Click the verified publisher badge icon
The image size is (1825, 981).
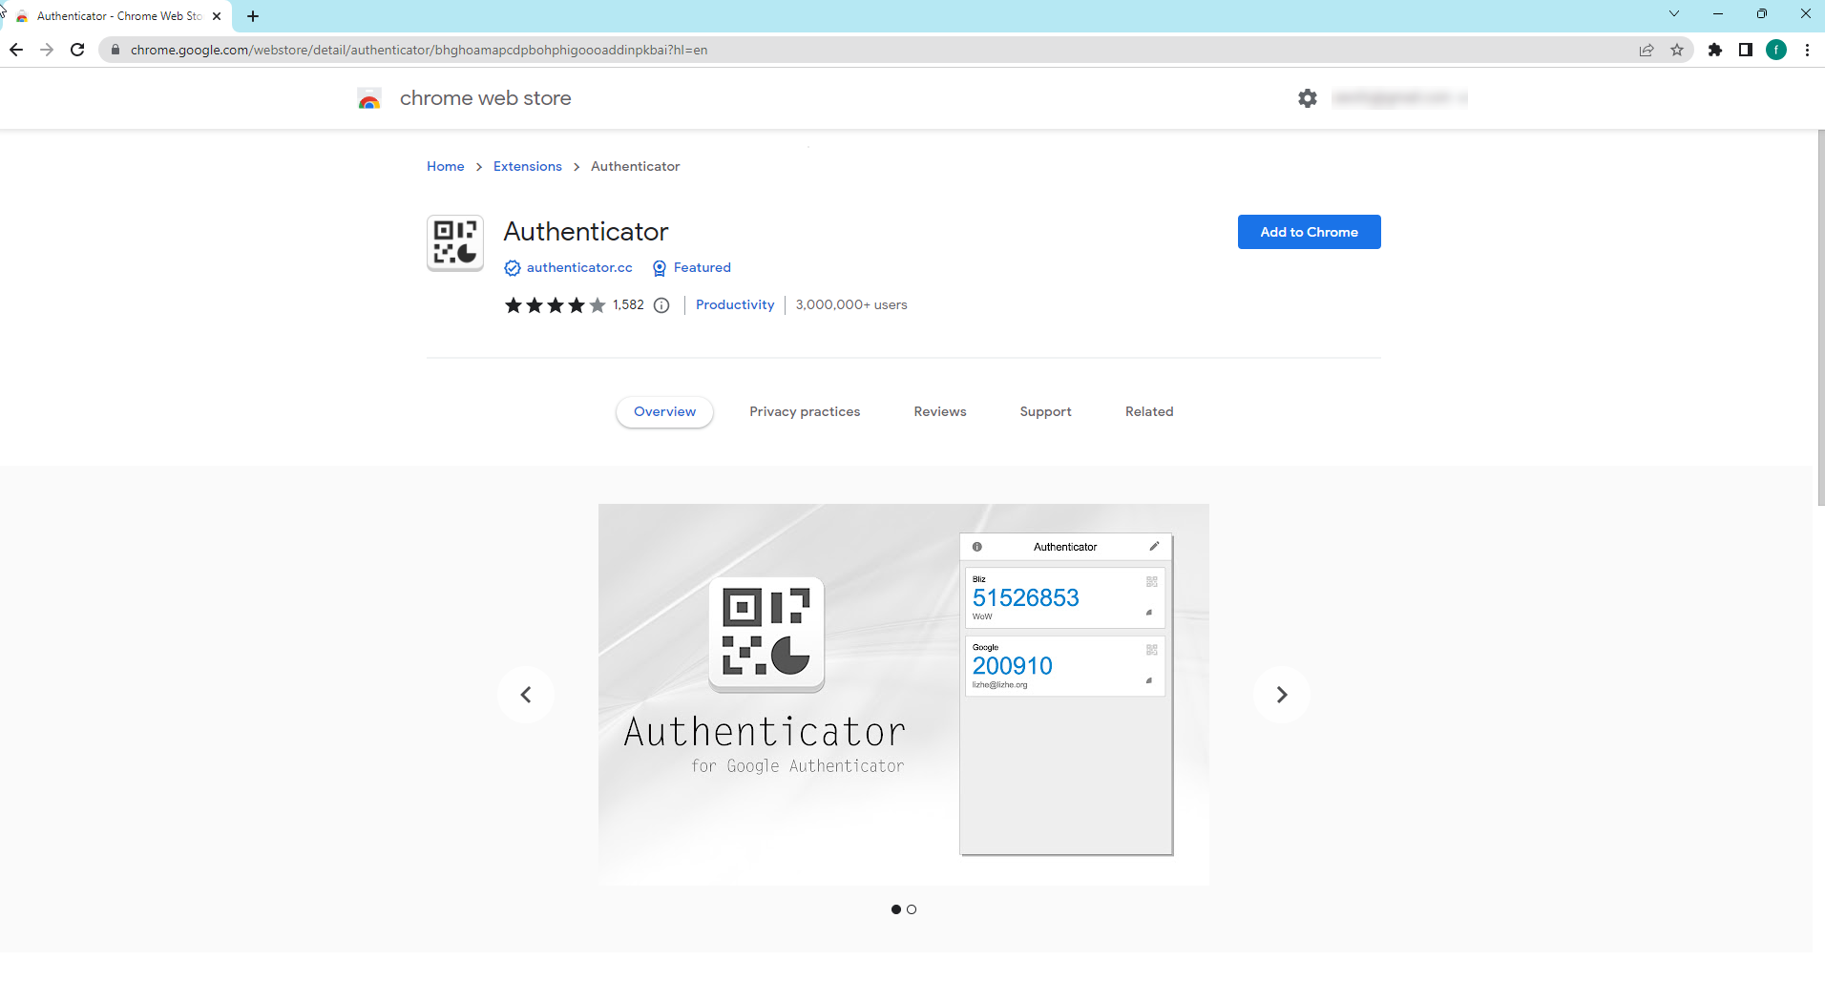pyautogui.click(x=513, y=268)
